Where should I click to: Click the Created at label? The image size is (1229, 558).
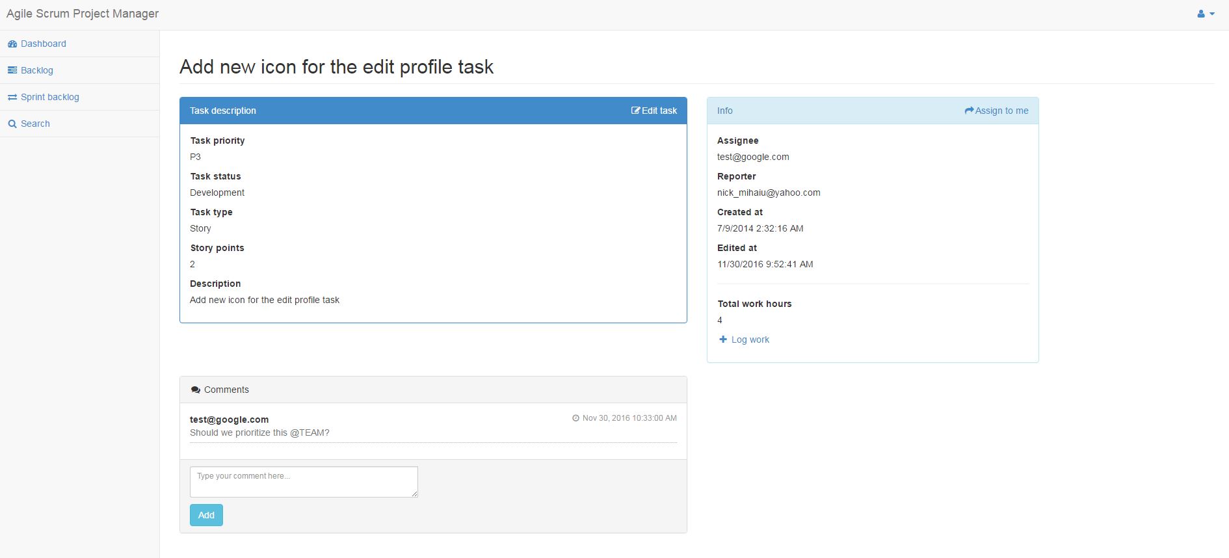click(x=740, y=212)
